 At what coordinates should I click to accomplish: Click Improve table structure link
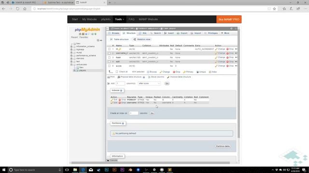pyautogui.click(x=179, y=77)
